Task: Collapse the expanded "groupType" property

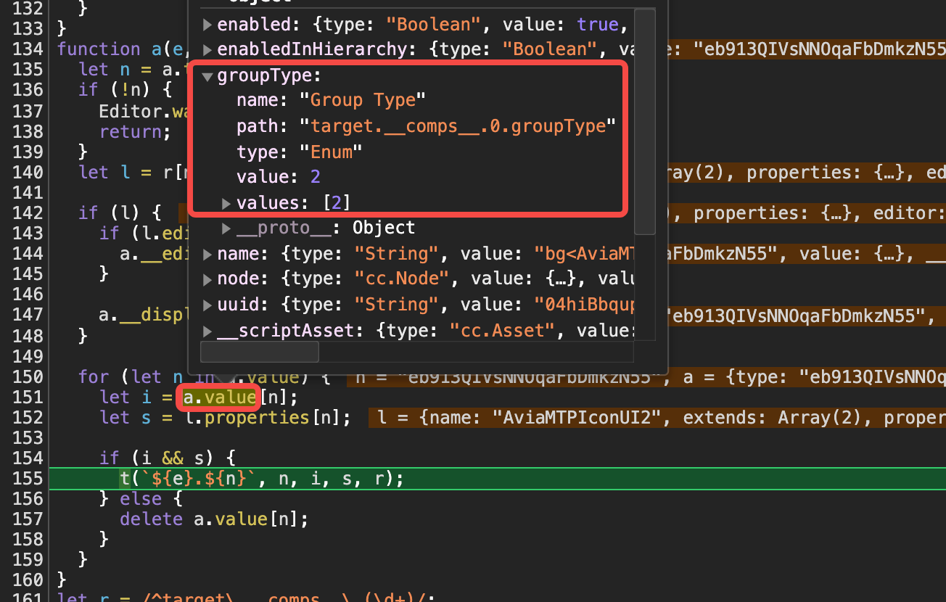Action: point(207,75)
